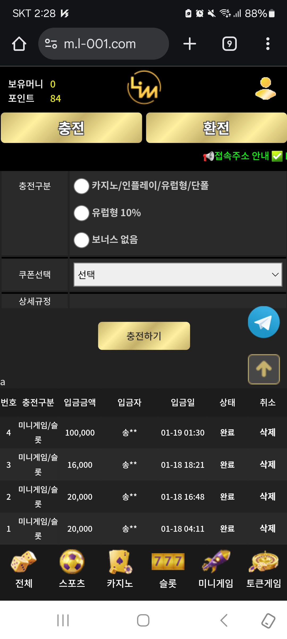The image size is (287, 639).
Task: Tap the browser home icon
Action: 19,44
